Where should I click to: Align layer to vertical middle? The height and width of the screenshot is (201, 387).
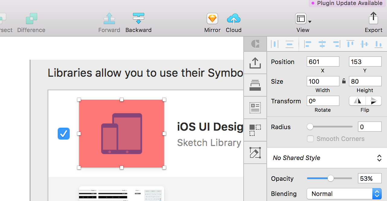point(365,44)
